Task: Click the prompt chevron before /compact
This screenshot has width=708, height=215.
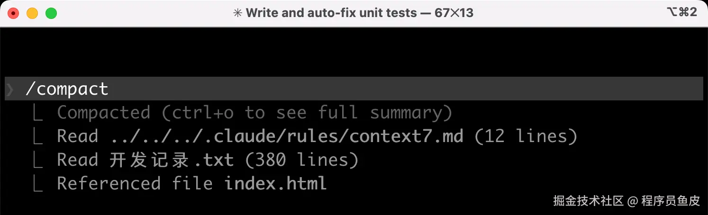Action: [x=10, y=89]
